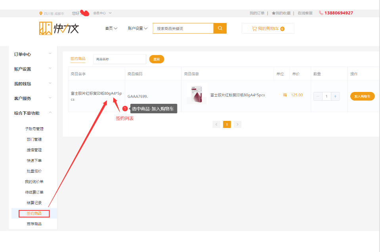Open 快速下单 in the sidebar
Image resolution: width=380 pixels, height=252 pixels.
[34, 160]
